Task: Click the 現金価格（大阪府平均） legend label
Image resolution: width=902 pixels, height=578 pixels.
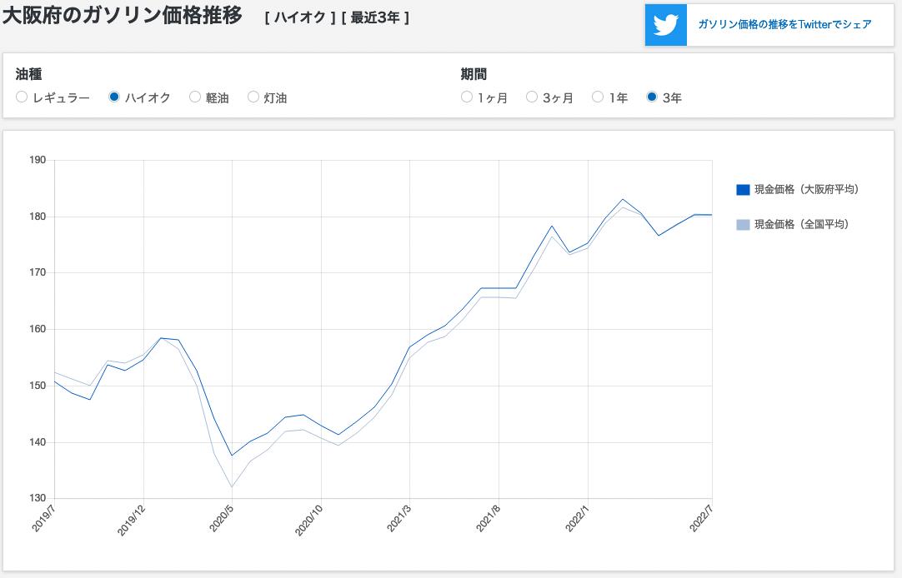Action: click(x=806, y=189)
